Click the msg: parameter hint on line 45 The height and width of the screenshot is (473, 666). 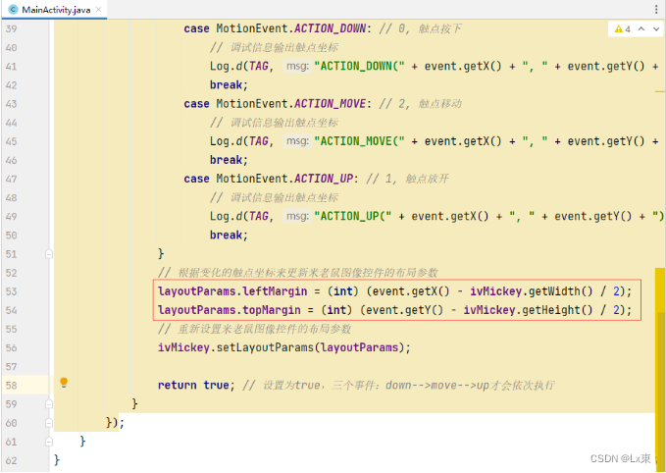point(297,141)
